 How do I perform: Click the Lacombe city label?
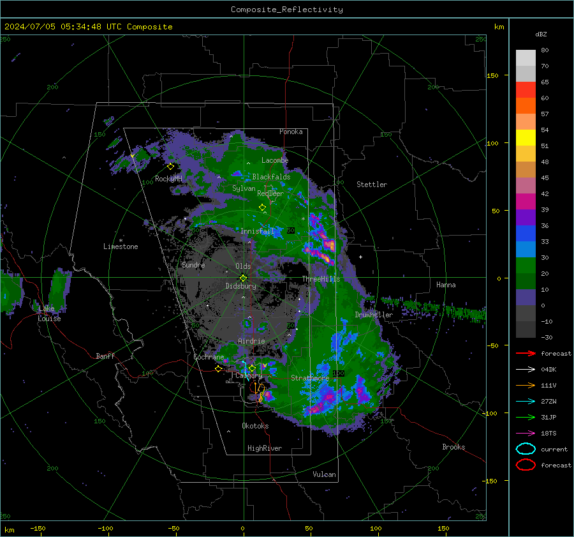click(x=275, y=160)
